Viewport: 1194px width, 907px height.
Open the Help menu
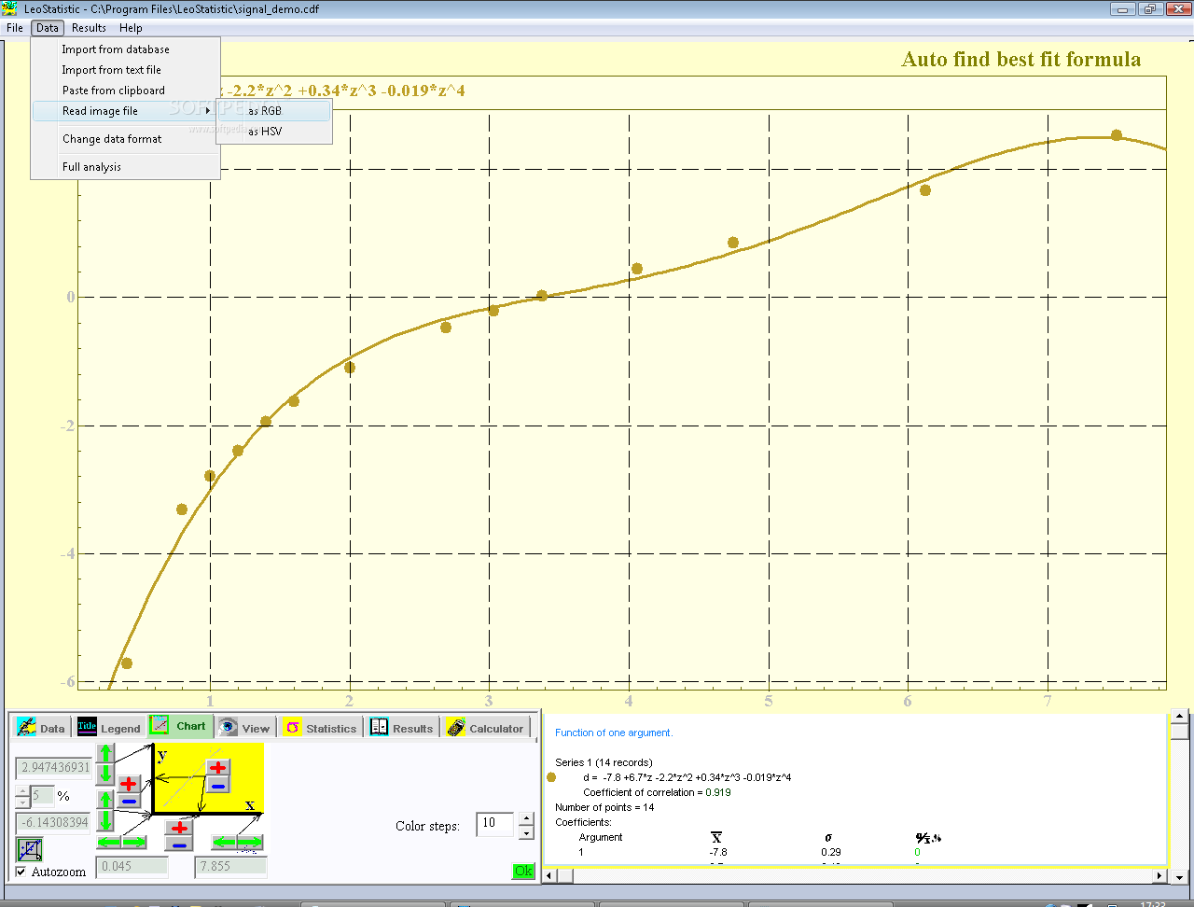[x=131, y=28]
